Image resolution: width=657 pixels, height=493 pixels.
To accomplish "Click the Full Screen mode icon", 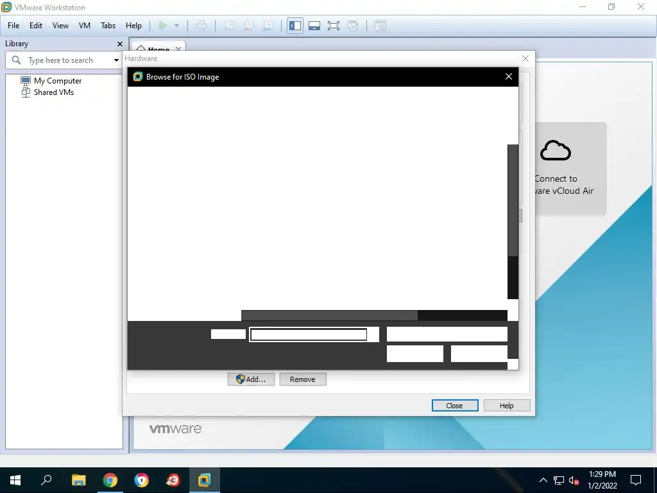I will [334, 26].
